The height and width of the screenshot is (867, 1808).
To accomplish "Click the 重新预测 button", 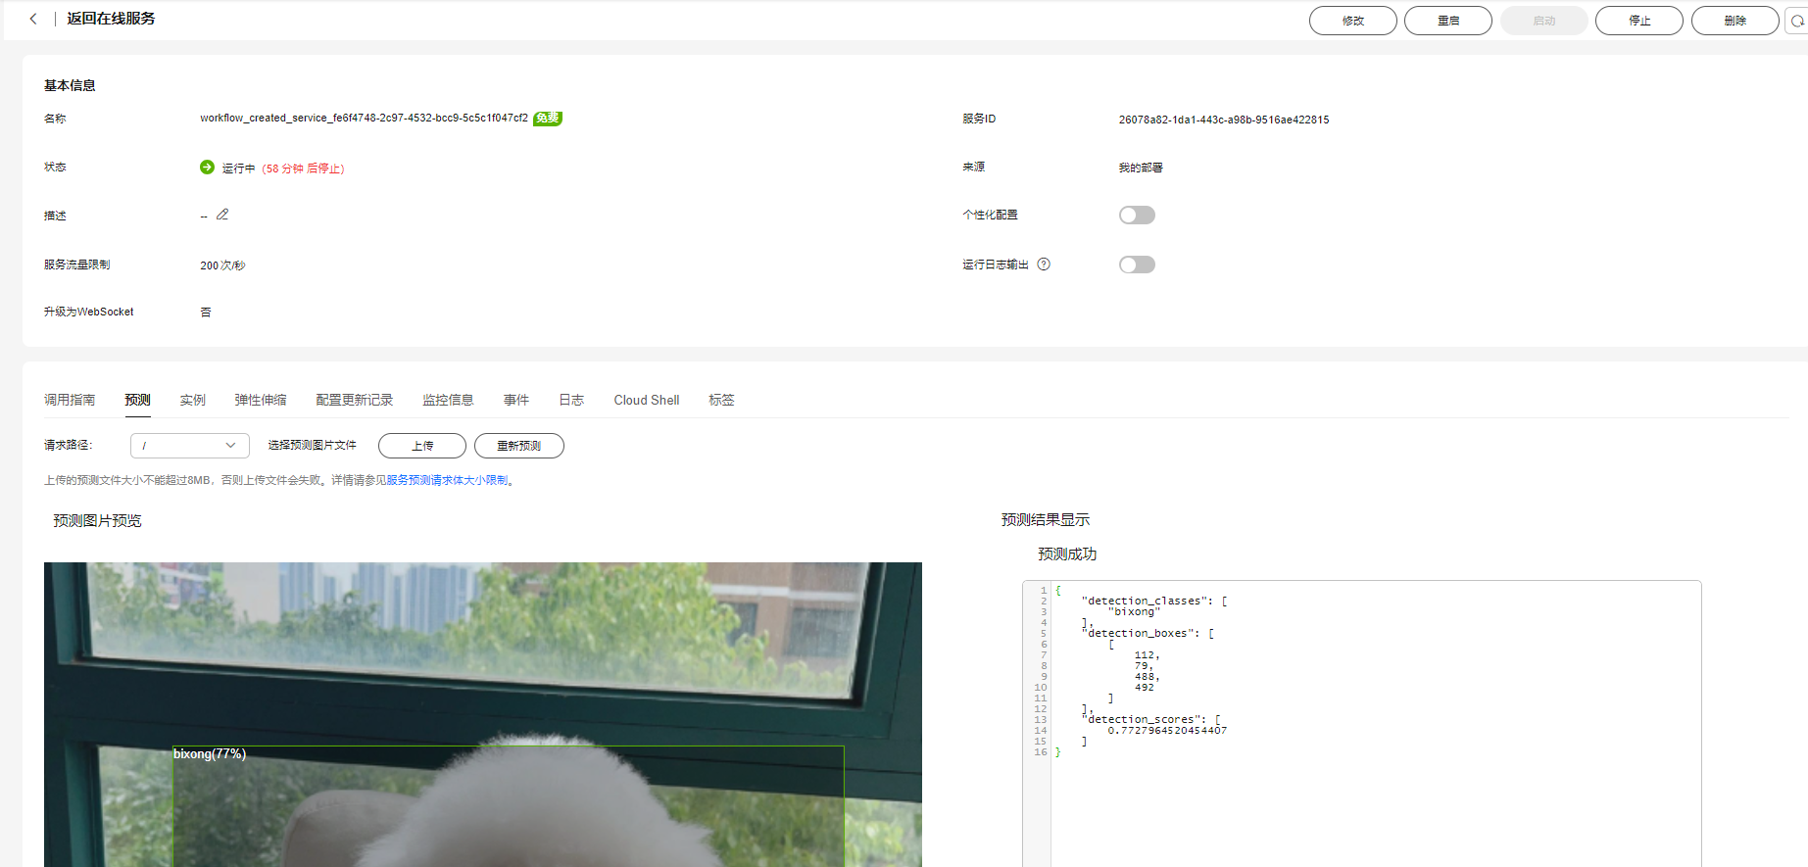I will [x=519, y=446].
